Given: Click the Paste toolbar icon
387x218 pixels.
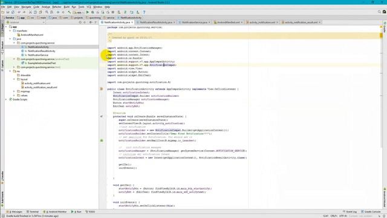Looking at the screenshot, I should click(x=41, y=12).
